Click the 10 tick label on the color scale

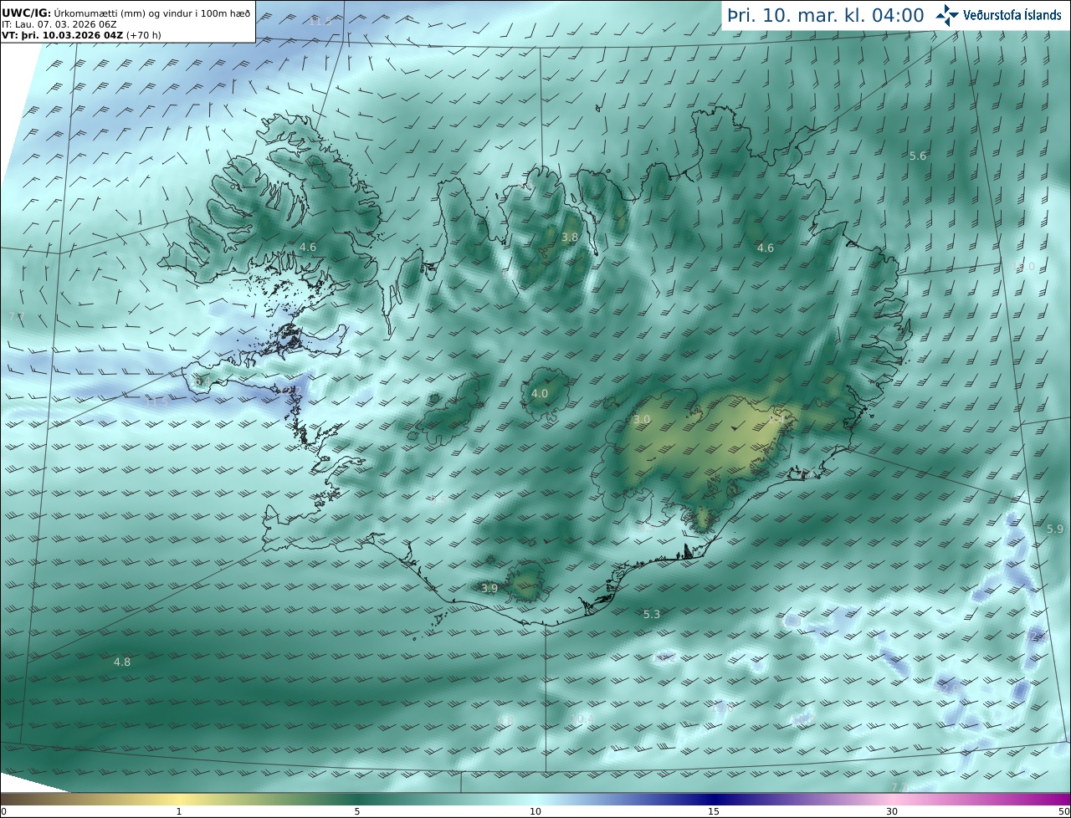[535, 811]
